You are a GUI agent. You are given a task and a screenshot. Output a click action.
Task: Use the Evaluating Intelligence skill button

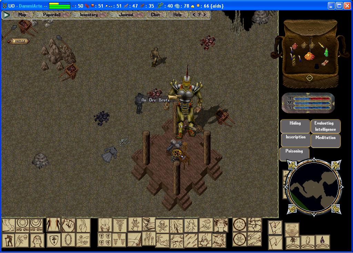click(325, 126)
